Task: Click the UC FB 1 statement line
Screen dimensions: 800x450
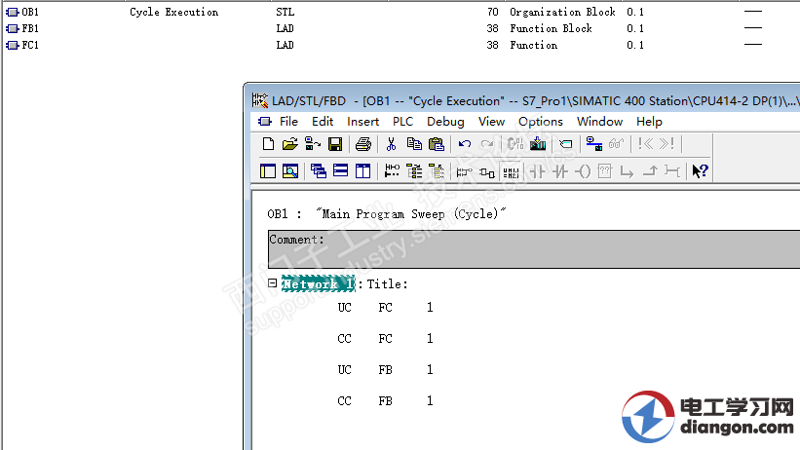Action: 385,369
